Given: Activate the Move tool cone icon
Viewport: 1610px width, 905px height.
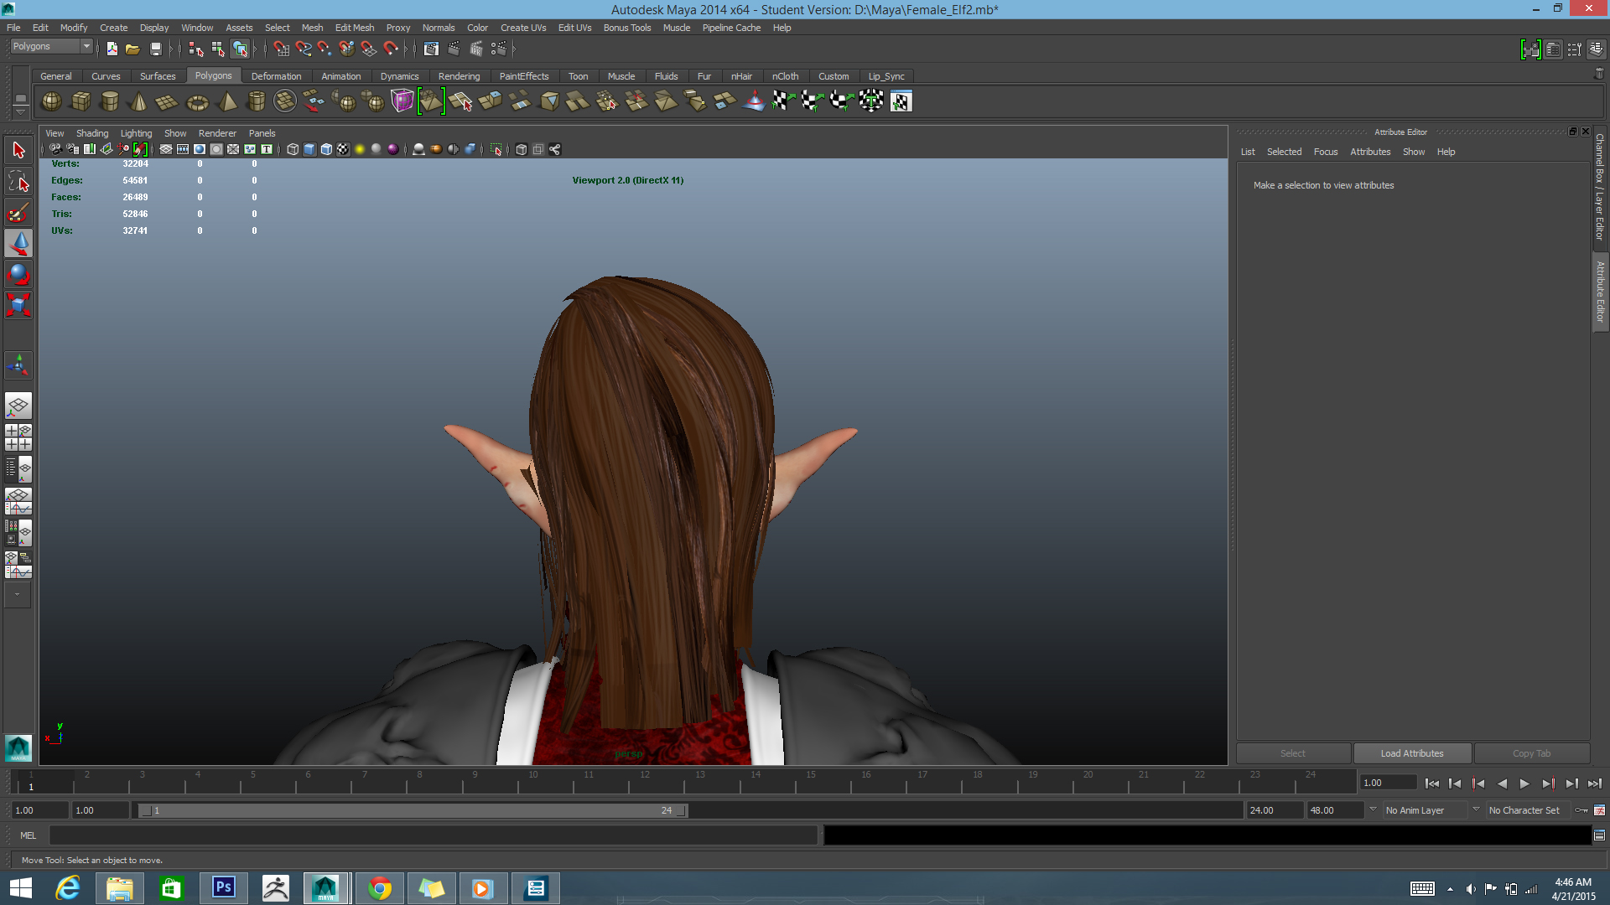Looking at the screenshot, I should pos(18,244).
